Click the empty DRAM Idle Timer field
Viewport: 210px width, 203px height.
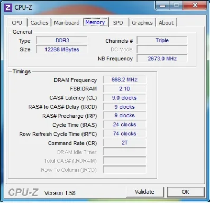point(124,152)
